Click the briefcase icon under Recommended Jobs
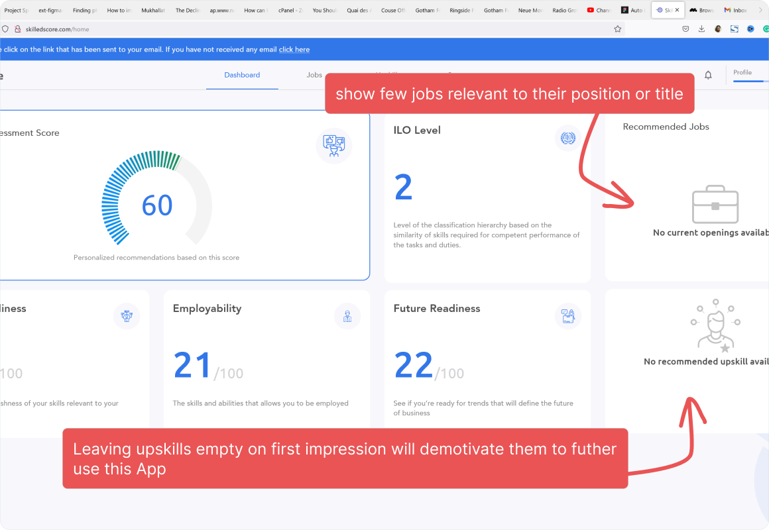The image size is (769, 530). pyautogui.click(x=715, y=205)
